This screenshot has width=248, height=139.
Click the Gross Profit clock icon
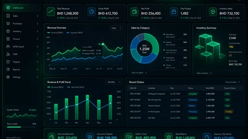tap(91, 12)
